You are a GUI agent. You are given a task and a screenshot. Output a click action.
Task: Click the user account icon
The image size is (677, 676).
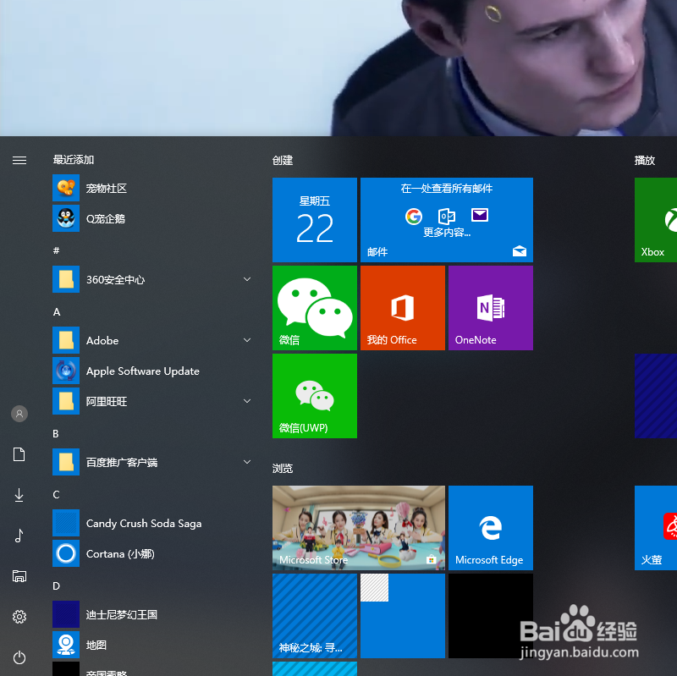(19, 414)
